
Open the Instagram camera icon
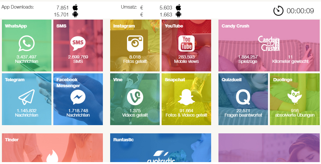(135, 43)
